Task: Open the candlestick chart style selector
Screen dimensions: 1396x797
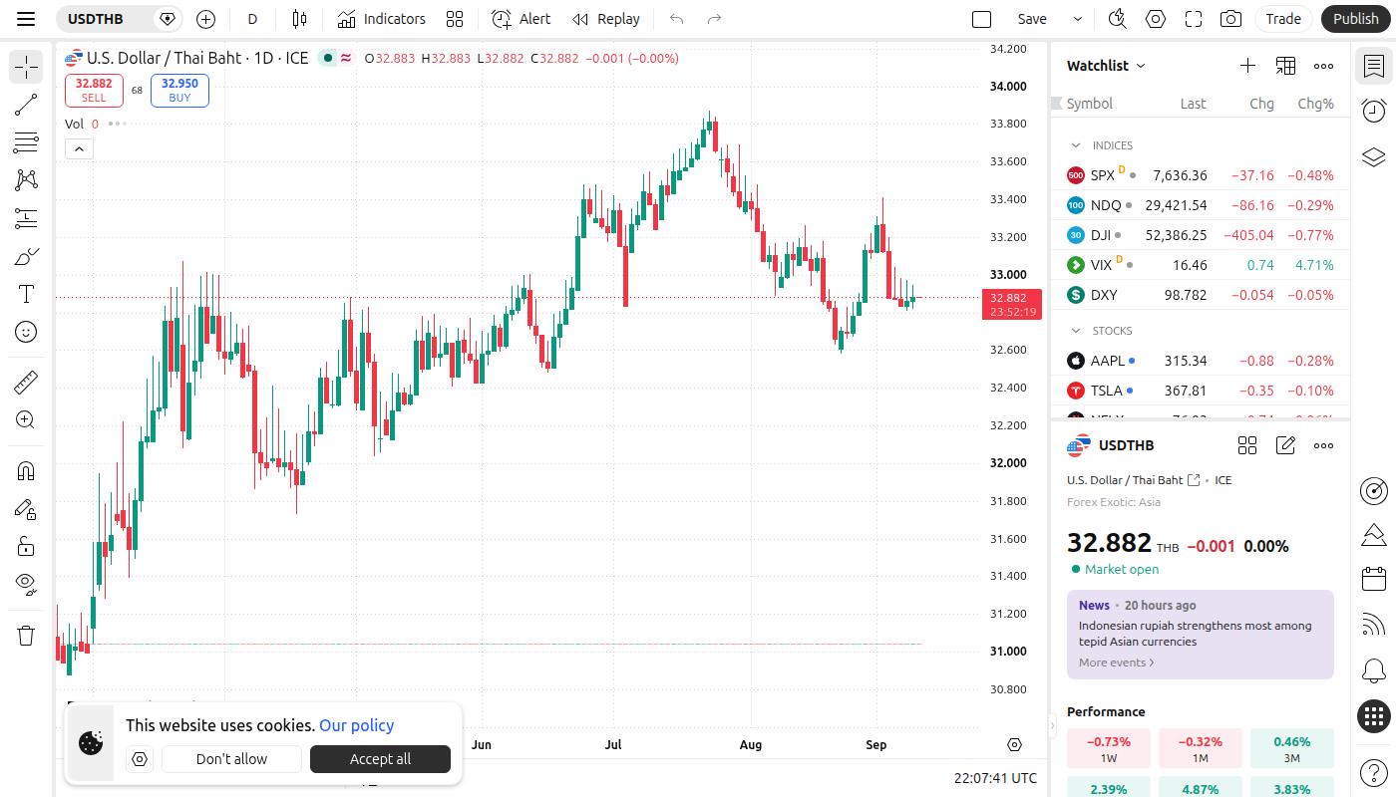Action: [299, 19]
